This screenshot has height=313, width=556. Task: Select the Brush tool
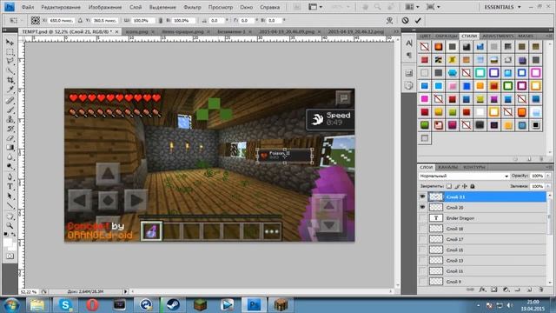point(10,110)
